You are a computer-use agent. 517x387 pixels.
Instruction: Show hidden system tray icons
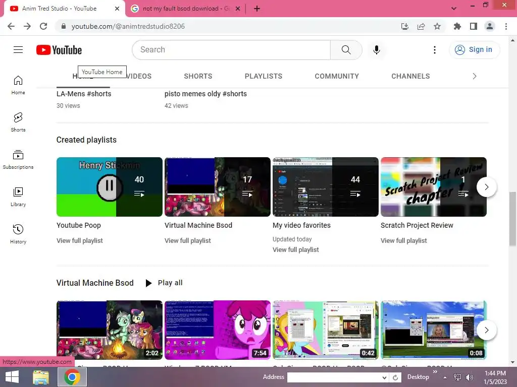point(445,377)
